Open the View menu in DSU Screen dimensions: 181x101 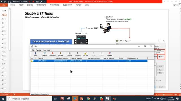[44, 50]
